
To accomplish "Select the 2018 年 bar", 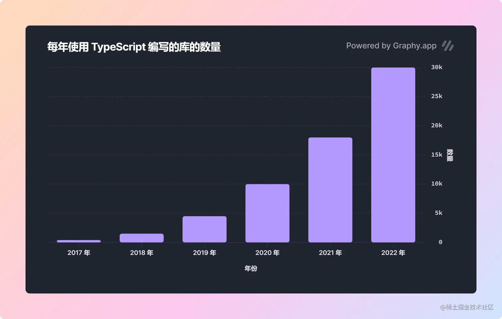I will click(141, 238).
